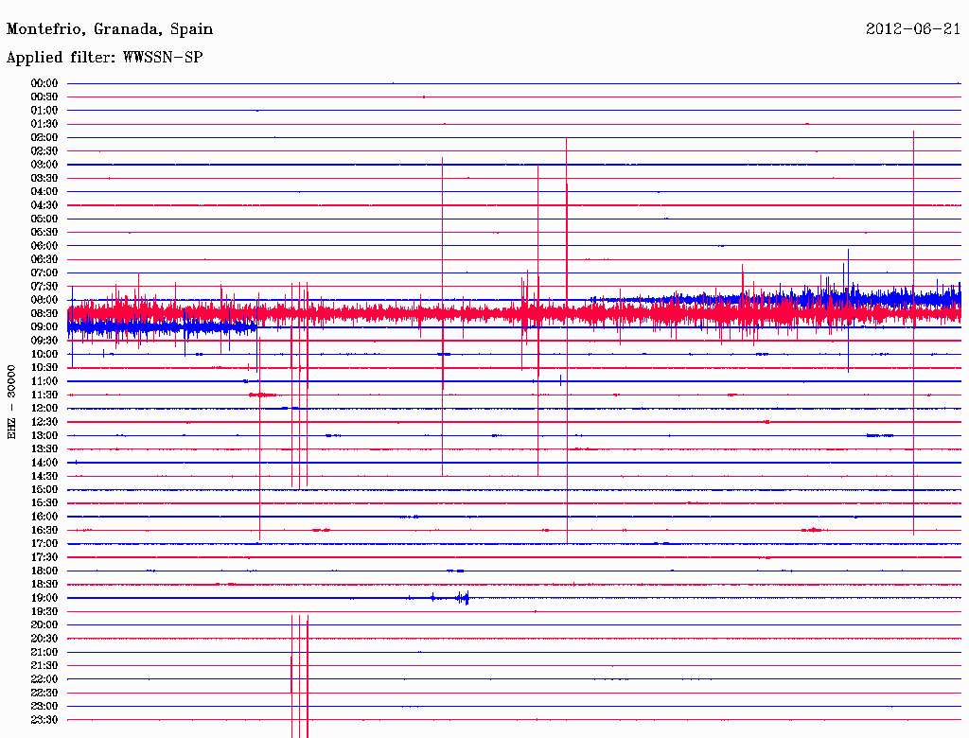Select the 18:00 time label

(44, 571)
